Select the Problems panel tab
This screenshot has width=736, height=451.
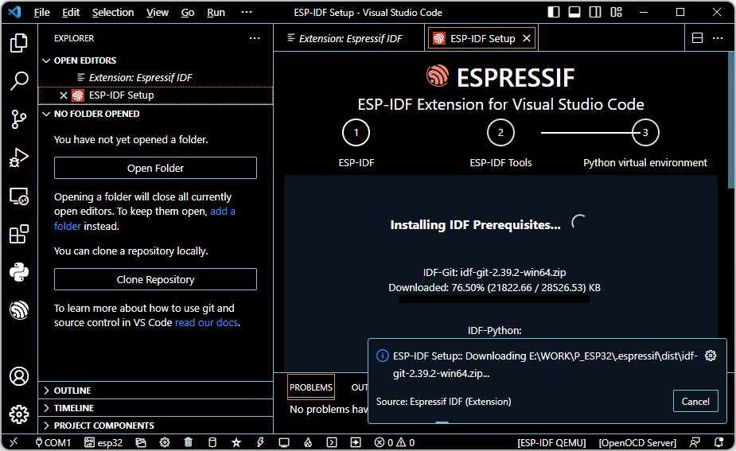[x=311, y=387]
